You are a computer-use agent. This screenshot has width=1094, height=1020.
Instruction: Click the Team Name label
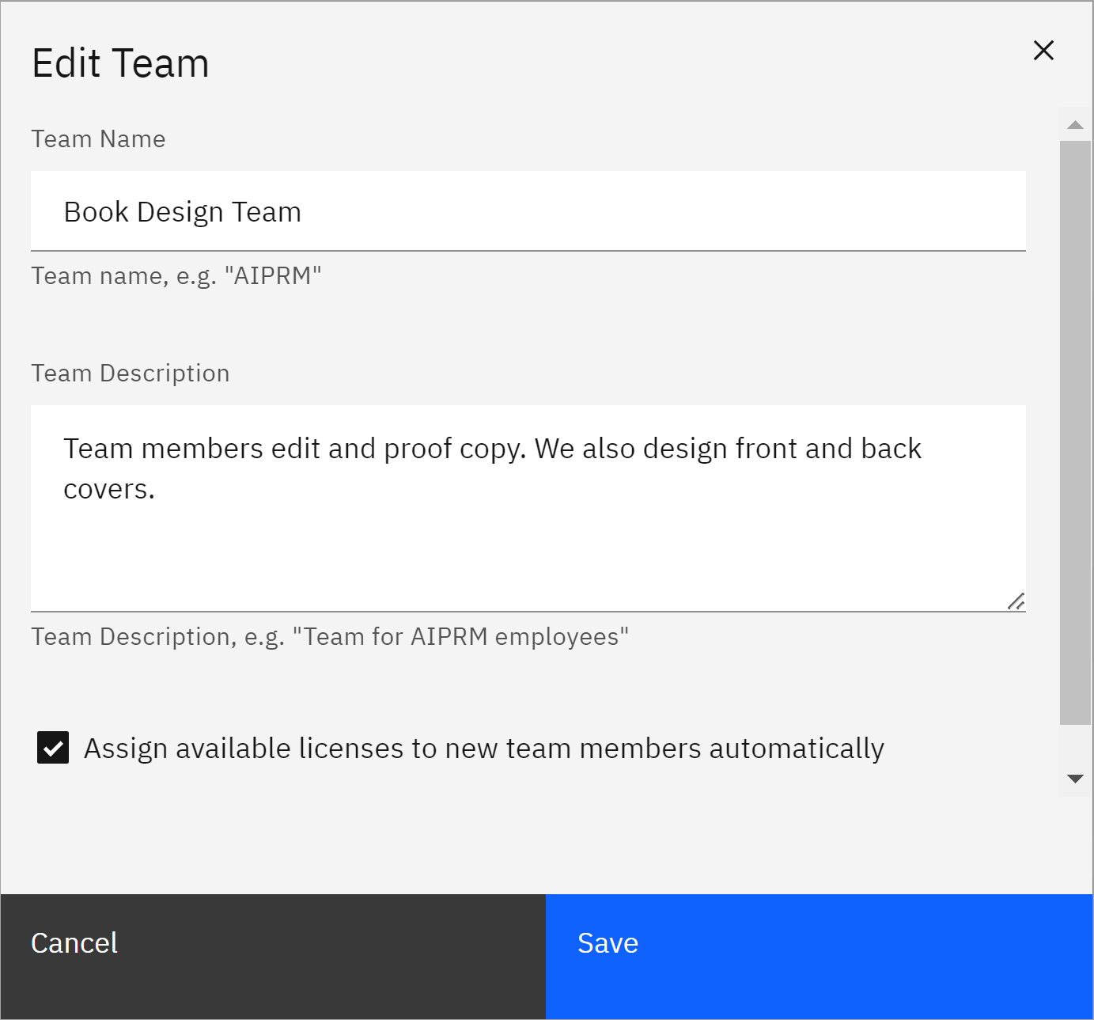click(98, 138)
